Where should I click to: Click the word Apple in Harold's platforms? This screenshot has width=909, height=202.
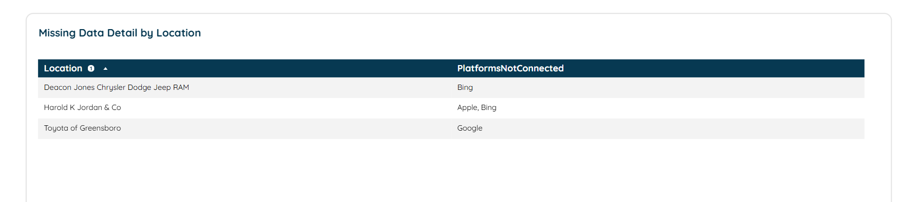coord(467,107)
